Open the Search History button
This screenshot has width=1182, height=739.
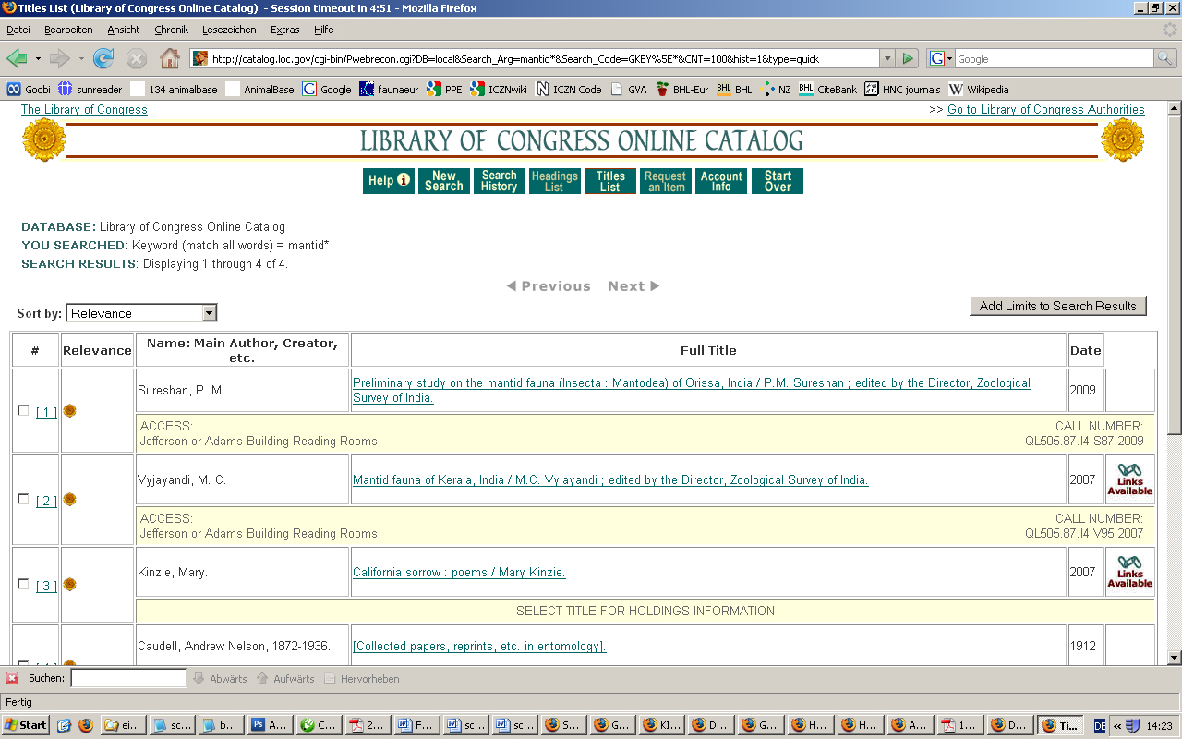tap(499, 181)
